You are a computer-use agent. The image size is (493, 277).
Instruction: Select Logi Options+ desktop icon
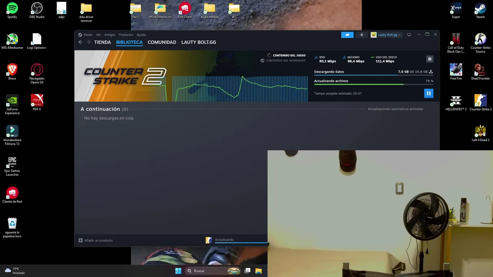[x=37, y=41]
